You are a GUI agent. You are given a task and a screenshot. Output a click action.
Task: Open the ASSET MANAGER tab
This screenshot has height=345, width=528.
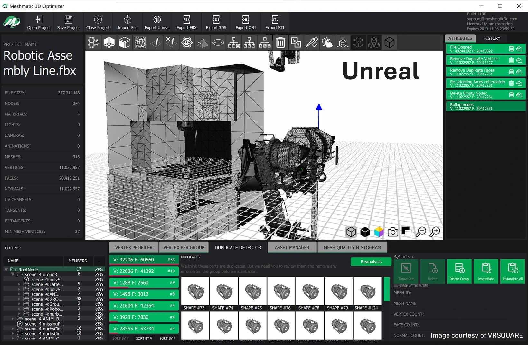(292, 247)
